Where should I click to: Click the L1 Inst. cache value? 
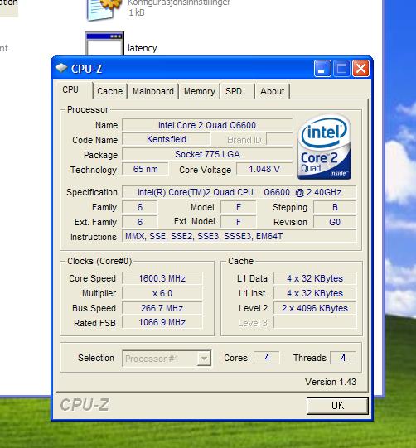pyautogui.click(x=315, y=293)
